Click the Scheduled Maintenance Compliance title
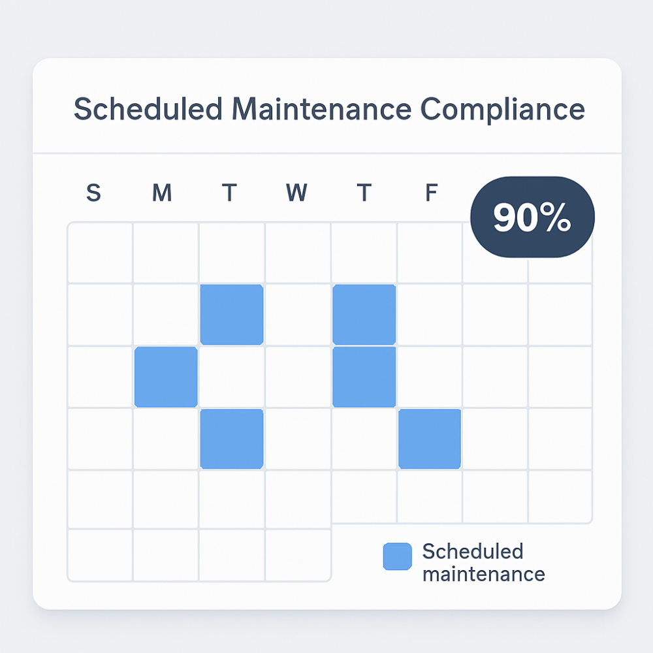The image size is (653, 653). pyautogui.click(x=329, y=109)
